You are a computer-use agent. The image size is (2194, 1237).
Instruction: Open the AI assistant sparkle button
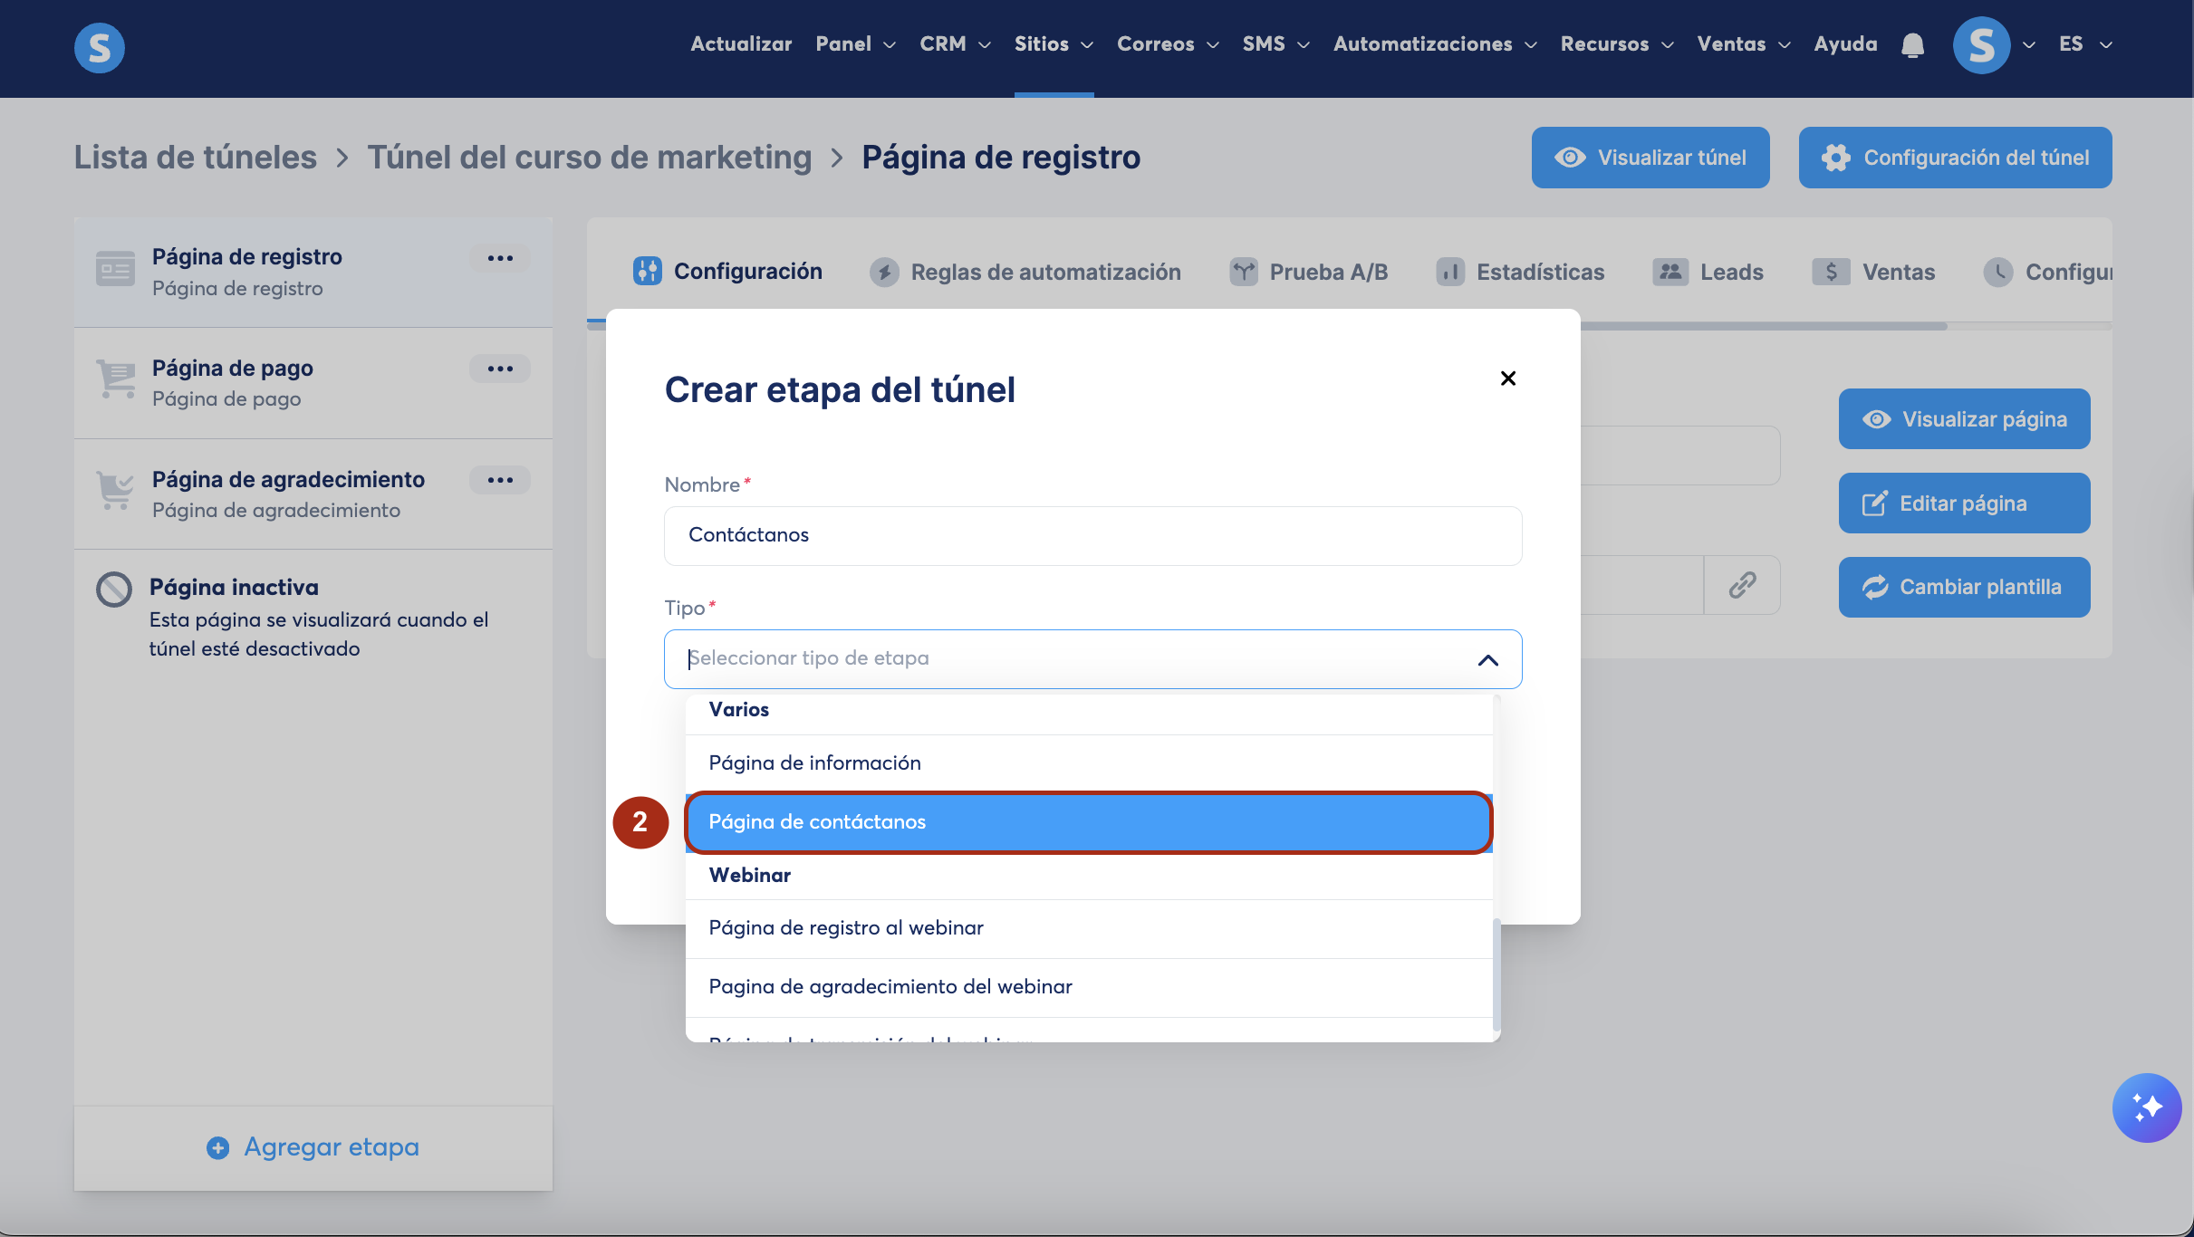[x=2146, y=1108]
